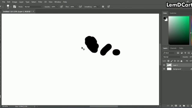Image resolution: width=192 pixels, height=108 pixels.
Task: Lock all padlock icon
Action: pos(181,61)
